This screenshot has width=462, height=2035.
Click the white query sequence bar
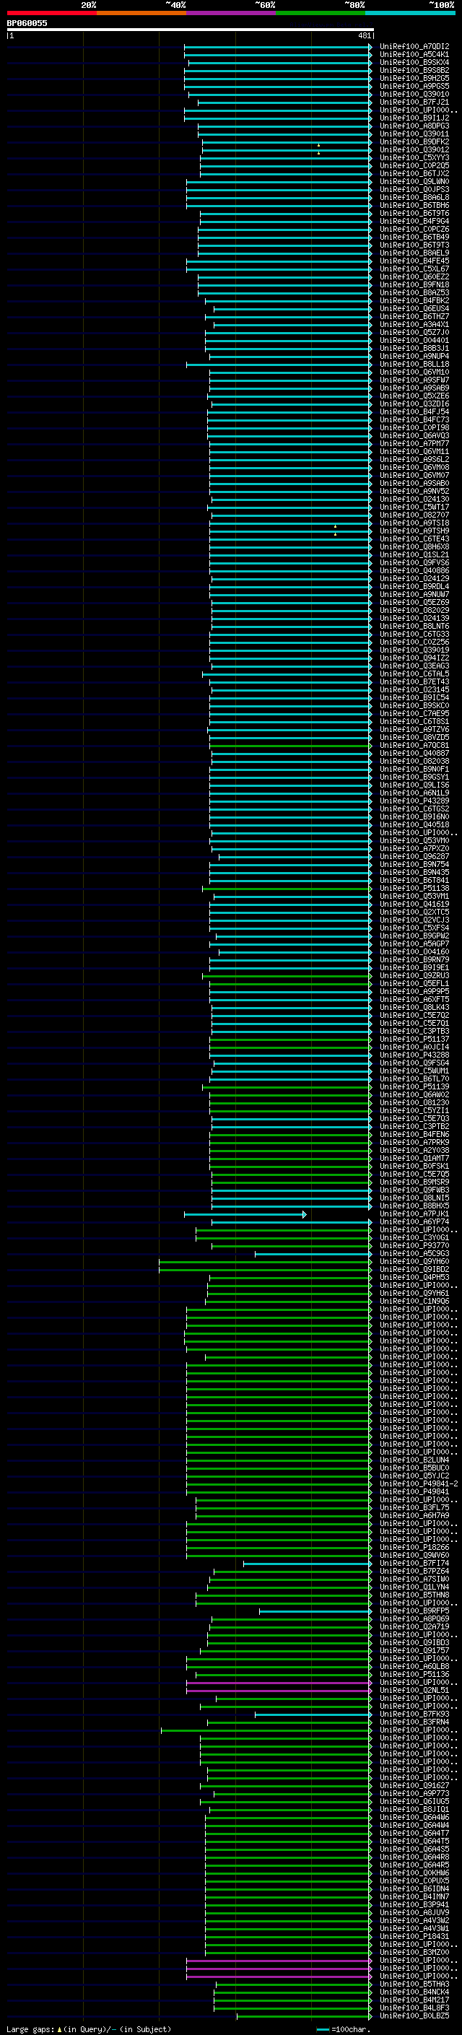[191, 29]
